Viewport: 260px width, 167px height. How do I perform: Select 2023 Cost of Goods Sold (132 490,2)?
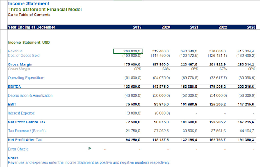pos(246,56)
